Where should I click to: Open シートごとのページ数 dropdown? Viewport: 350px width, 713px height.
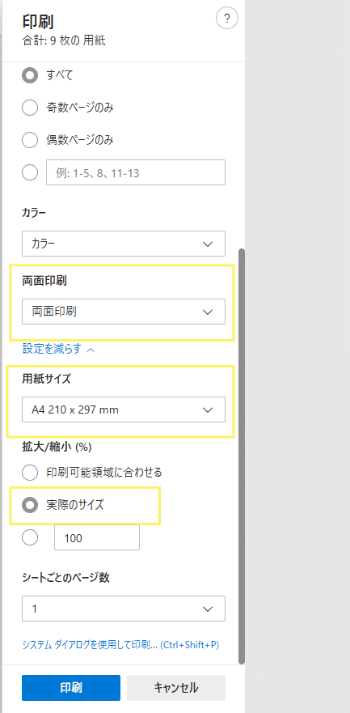[124, 609]
